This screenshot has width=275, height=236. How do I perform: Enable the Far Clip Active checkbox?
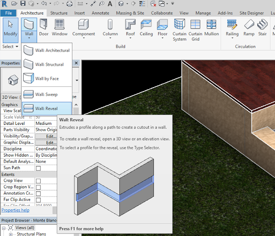click(38, 200)
